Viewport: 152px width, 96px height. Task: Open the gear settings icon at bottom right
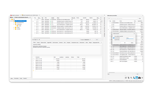[142, 78]
